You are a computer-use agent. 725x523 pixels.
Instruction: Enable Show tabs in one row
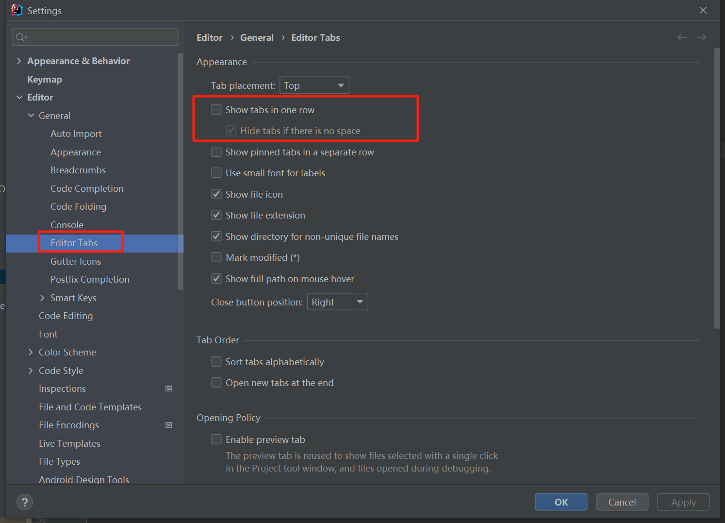click(x=216, y=110)
